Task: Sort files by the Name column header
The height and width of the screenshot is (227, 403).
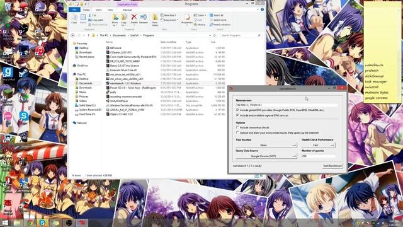Action: [109, 42]
